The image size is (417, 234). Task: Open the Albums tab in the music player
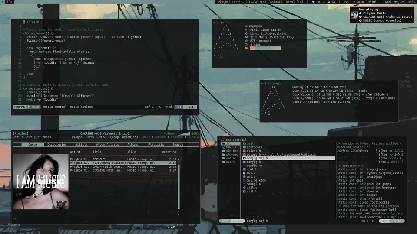tap(132, 145)
